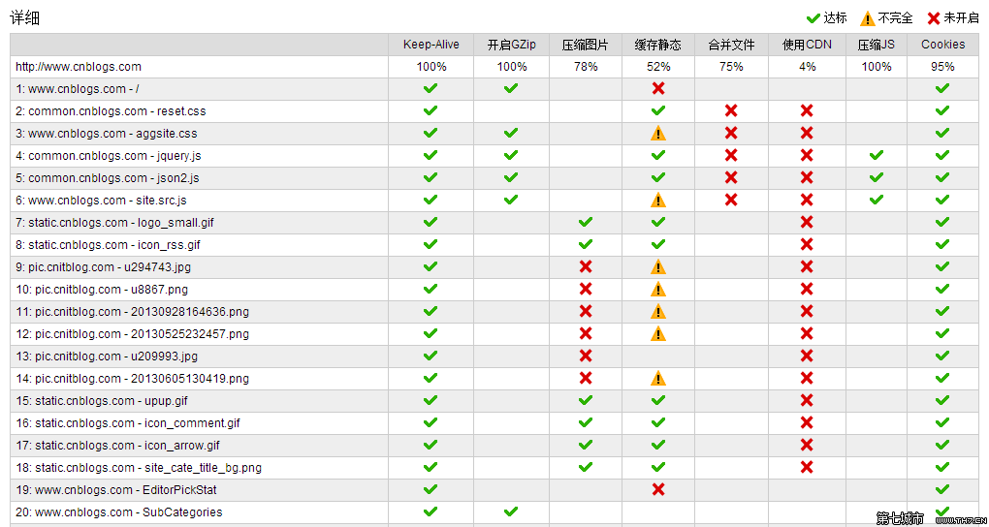Click red X under 缓存静态 in EditorPickStat row
Image resolution: width=989 pixels, height=527 pixels.
[x=658, y=489]
